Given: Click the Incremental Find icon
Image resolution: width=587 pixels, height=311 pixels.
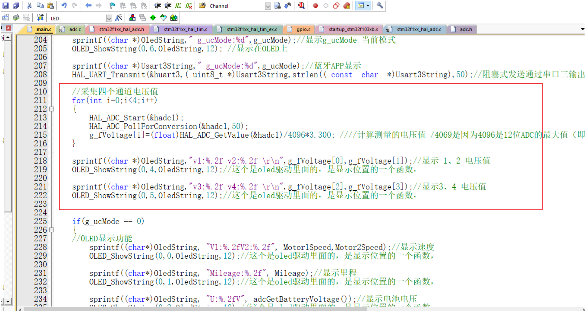Looking at the screenshot, I should point(288,5).
